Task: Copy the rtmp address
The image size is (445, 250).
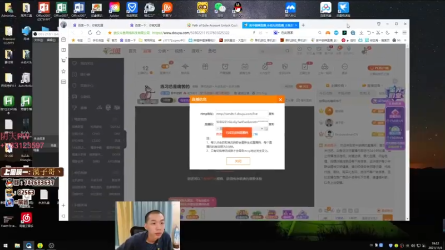Action: pyautogui.click(x=271, y=114)
